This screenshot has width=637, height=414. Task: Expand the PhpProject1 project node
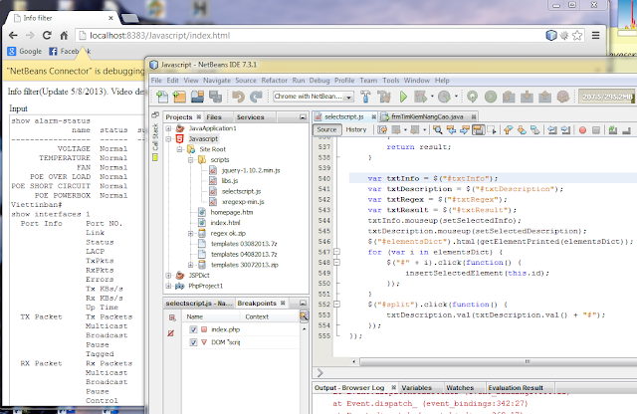(168, 286)
